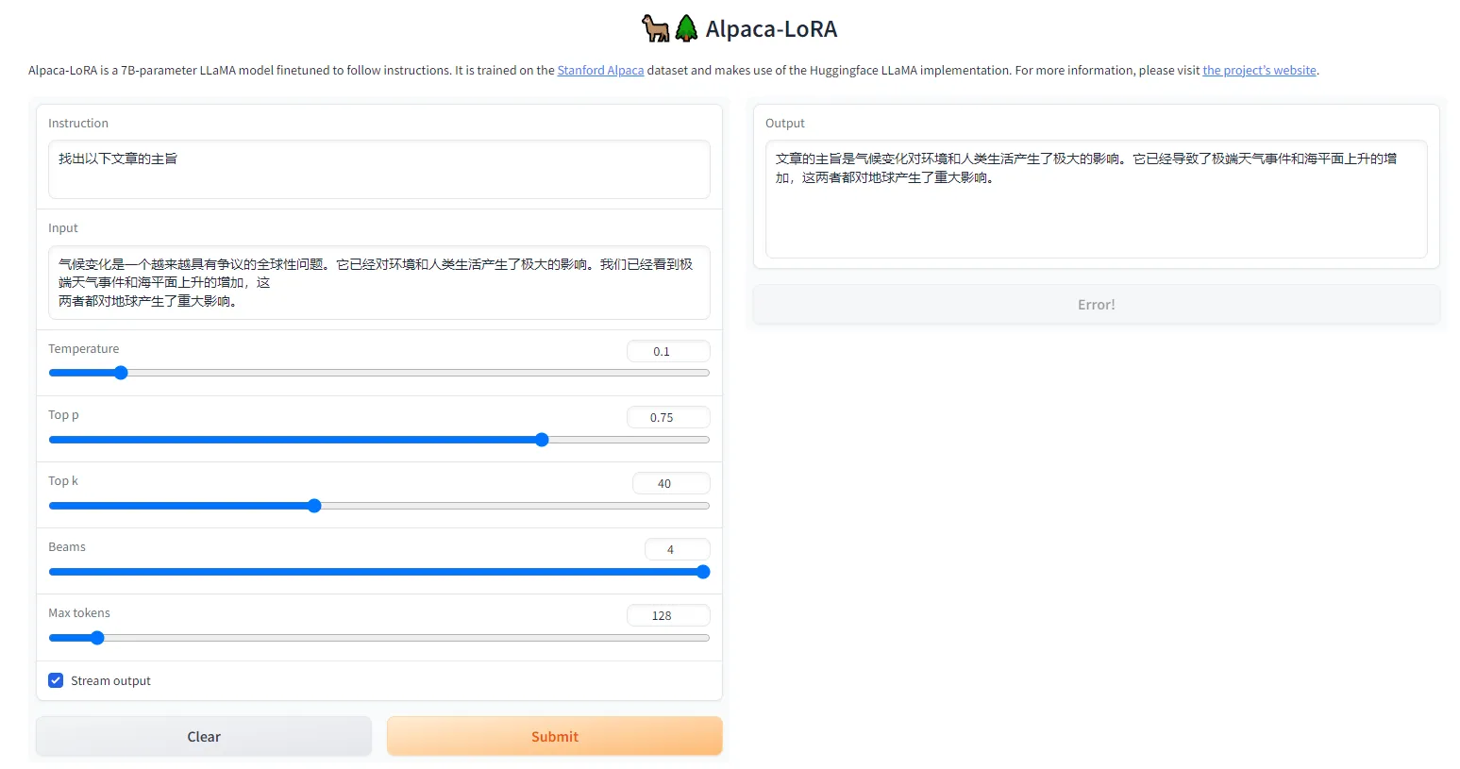This screenshot has height=769, width=1460.
Task: Click the Beams label text
Action: (x=67, y=547)
